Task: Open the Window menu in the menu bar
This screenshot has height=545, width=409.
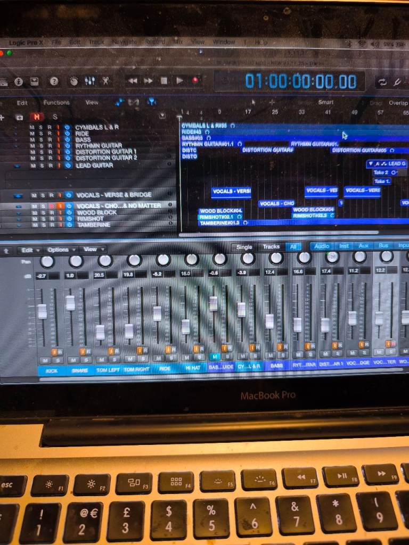Action: coord(224,42)
